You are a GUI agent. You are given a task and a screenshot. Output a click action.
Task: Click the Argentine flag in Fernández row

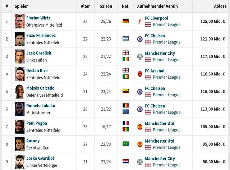coord(125,38)
